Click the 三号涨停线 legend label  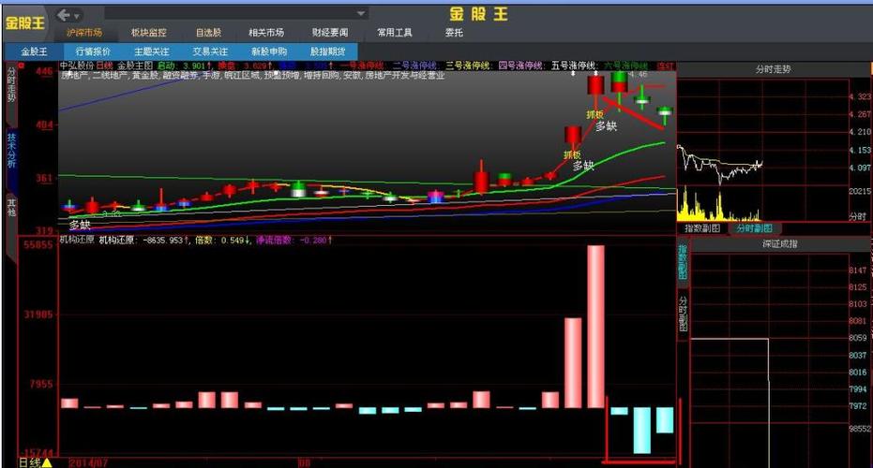[x=468, y=66]
